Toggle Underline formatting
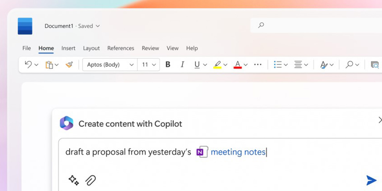This screenshot has width=382, height=191. [197, 65]
